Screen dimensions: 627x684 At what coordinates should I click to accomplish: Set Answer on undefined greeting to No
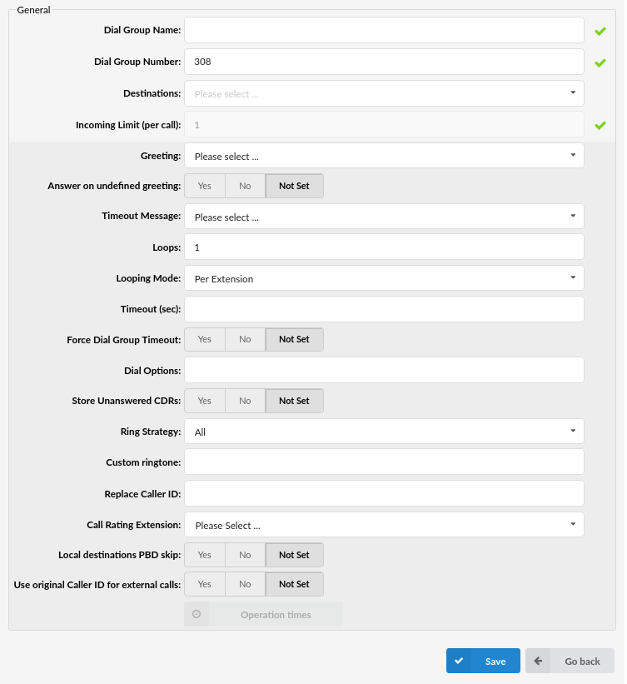[245, 186]
